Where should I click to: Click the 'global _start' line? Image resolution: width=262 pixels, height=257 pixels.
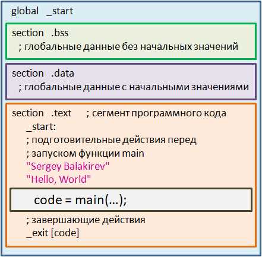tap(42, 11)
